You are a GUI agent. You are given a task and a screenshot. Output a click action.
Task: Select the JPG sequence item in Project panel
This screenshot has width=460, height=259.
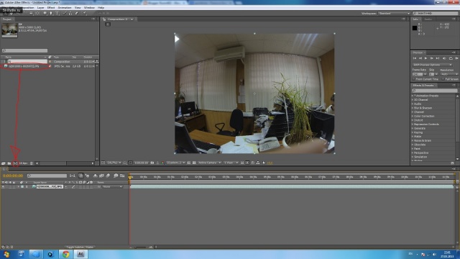coord(24,66)
